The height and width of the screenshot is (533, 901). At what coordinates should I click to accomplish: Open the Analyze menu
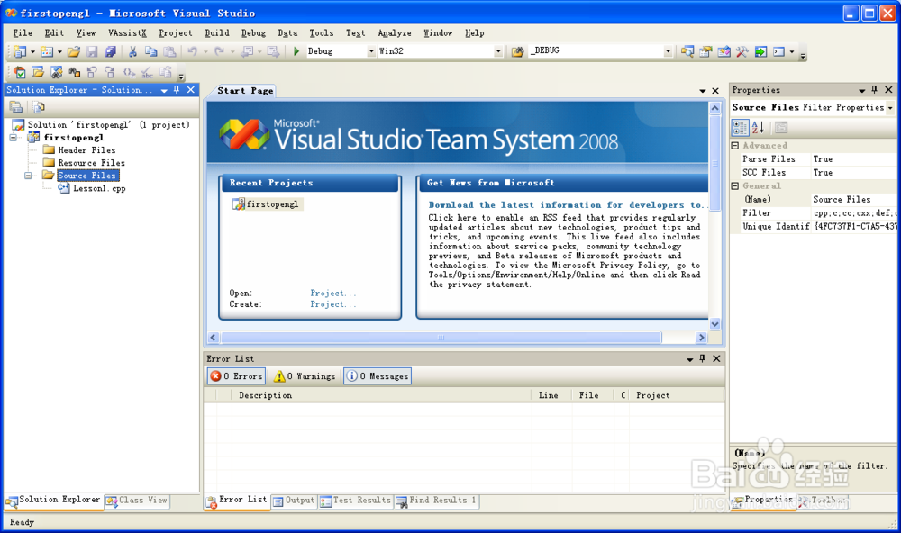pos(395,32)
